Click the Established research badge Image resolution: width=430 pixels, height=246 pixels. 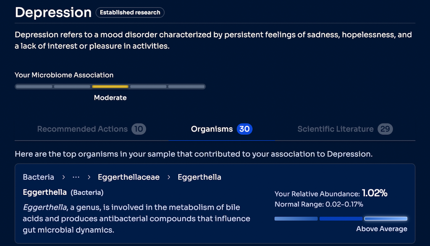click(130, 13)
